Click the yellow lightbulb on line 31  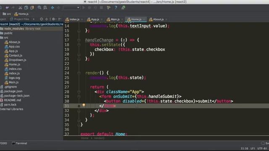coord(84,105)
